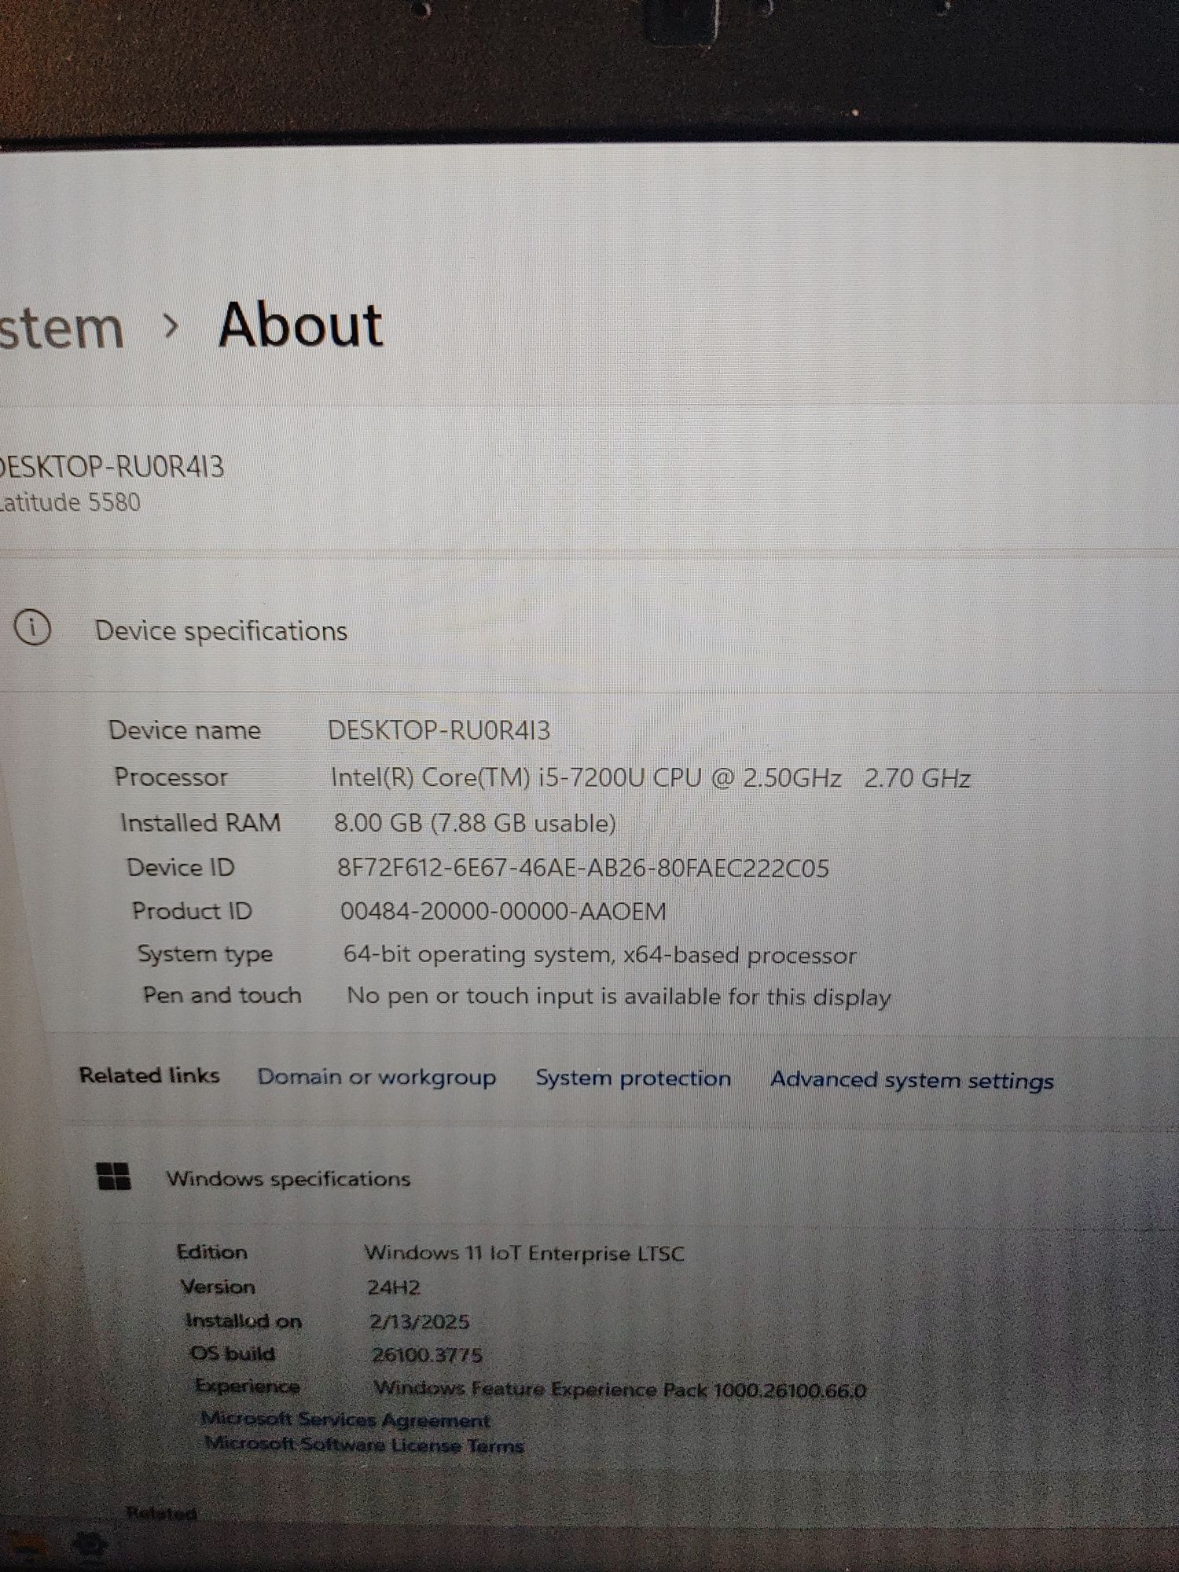Select the Windows Feature Experience Pack value
The image size is (1179, 1572).
(620, 1389)
